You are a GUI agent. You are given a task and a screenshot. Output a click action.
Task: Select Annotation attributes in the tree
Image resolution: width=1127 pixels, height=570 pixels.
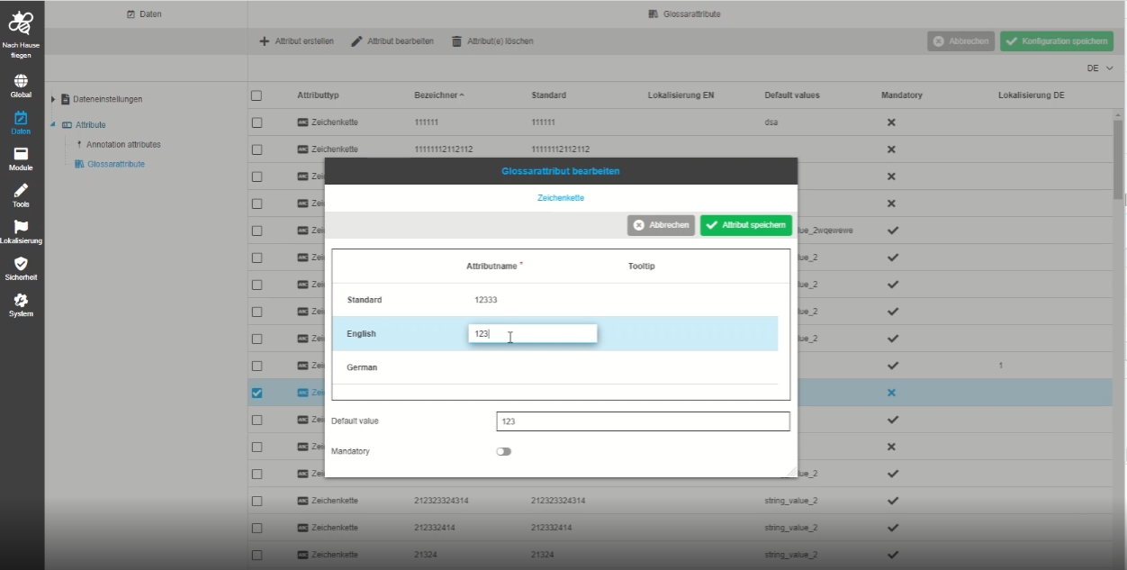(x=123, y=144)
